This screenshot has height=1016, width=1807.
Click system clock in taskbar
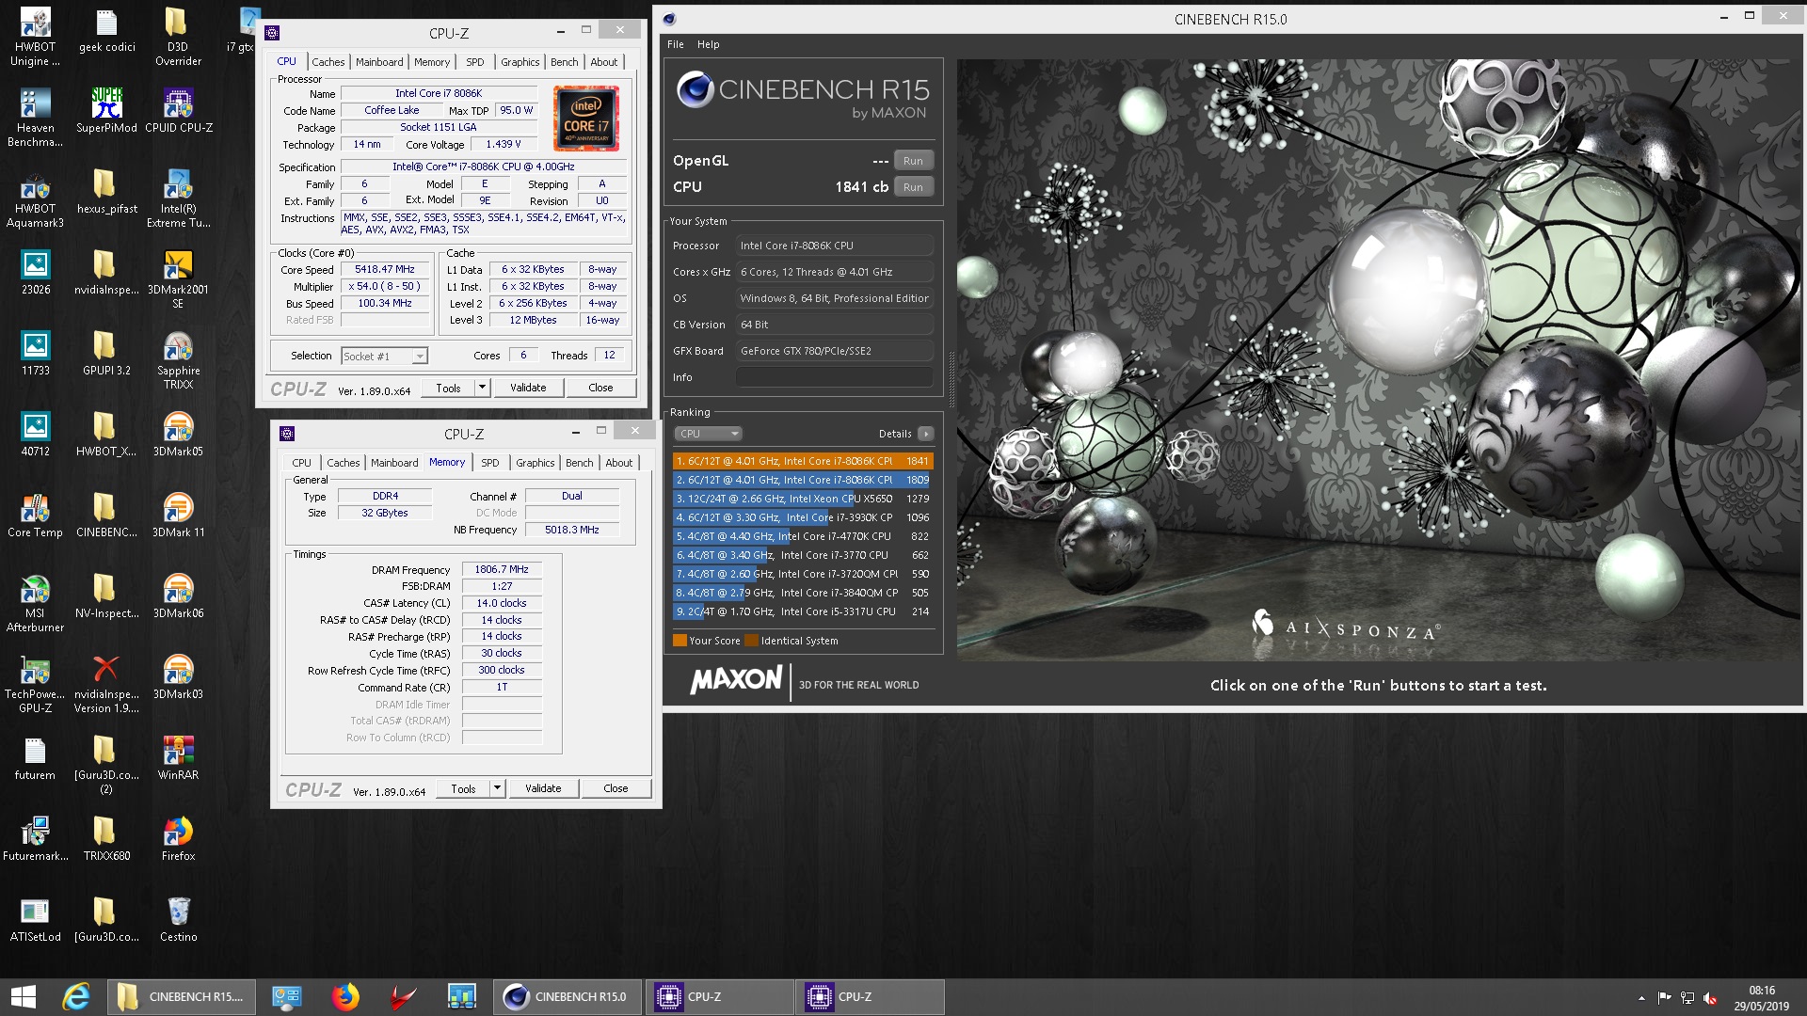[x=1761, y=998]
